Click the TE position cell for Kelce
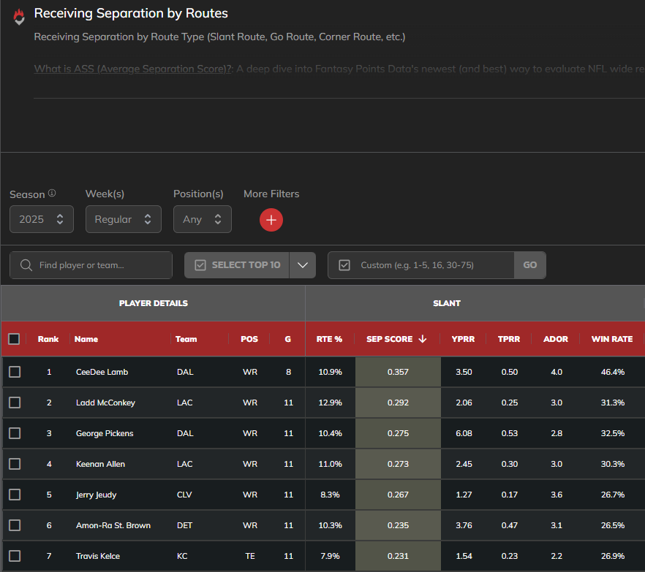 point(250,556)
